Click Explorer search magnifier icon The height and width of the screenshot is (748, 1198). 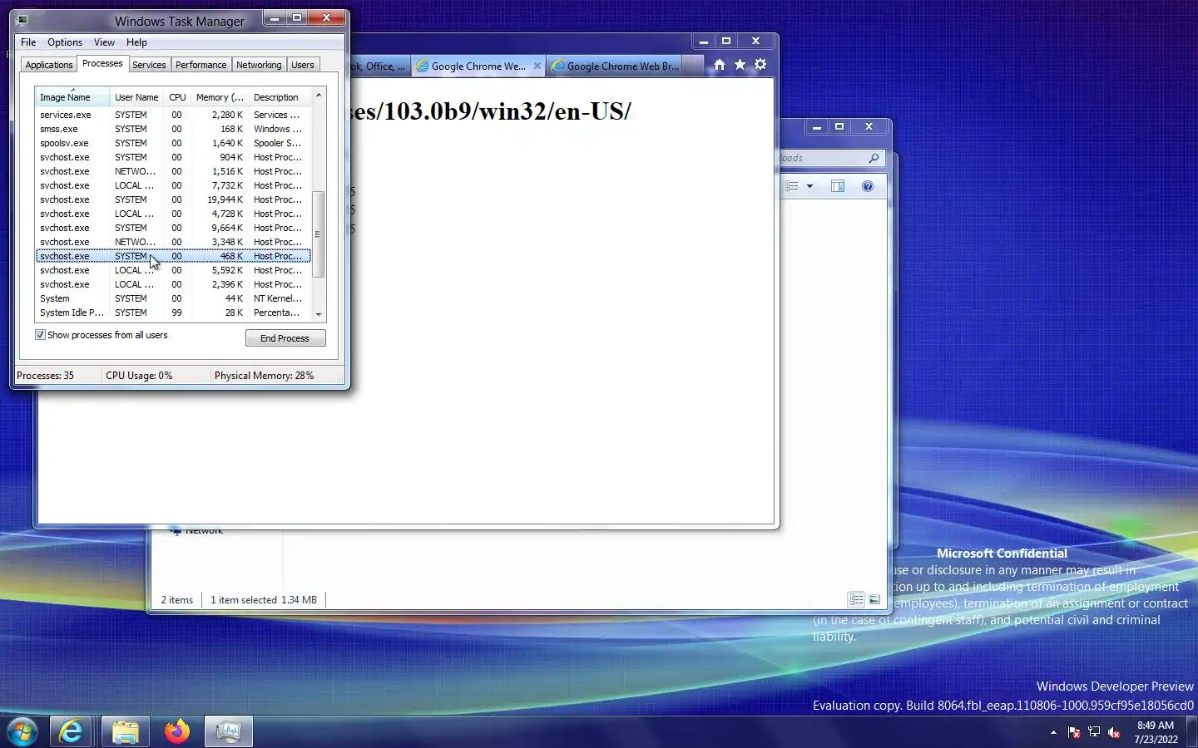tap(874, 158)
